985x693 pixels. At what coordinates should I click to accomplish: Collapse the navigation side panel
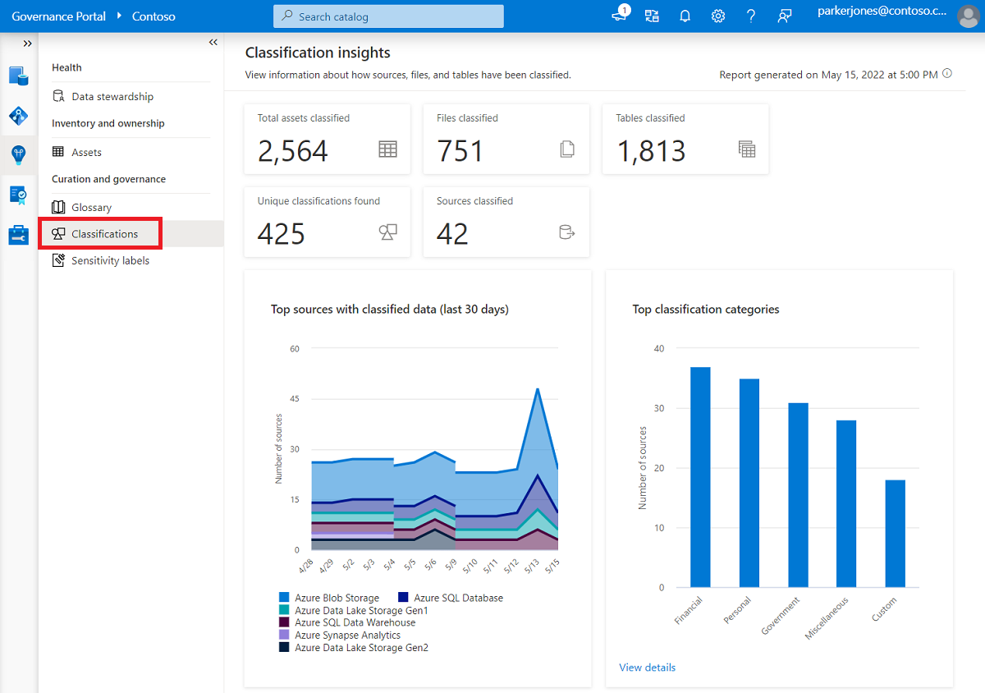(x=213, y=43)
